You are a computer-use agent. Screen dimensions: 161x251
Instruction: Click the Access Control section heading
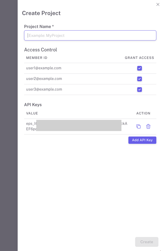click(41, 50)
